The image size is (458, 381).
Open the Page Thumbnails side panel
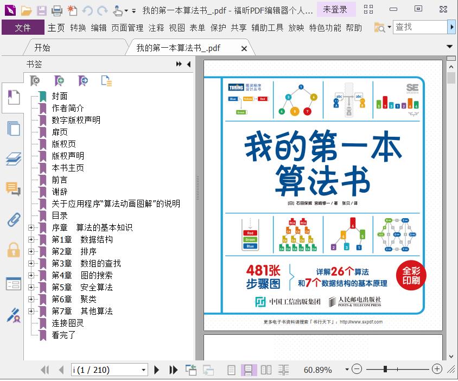(x=14, y=128)
